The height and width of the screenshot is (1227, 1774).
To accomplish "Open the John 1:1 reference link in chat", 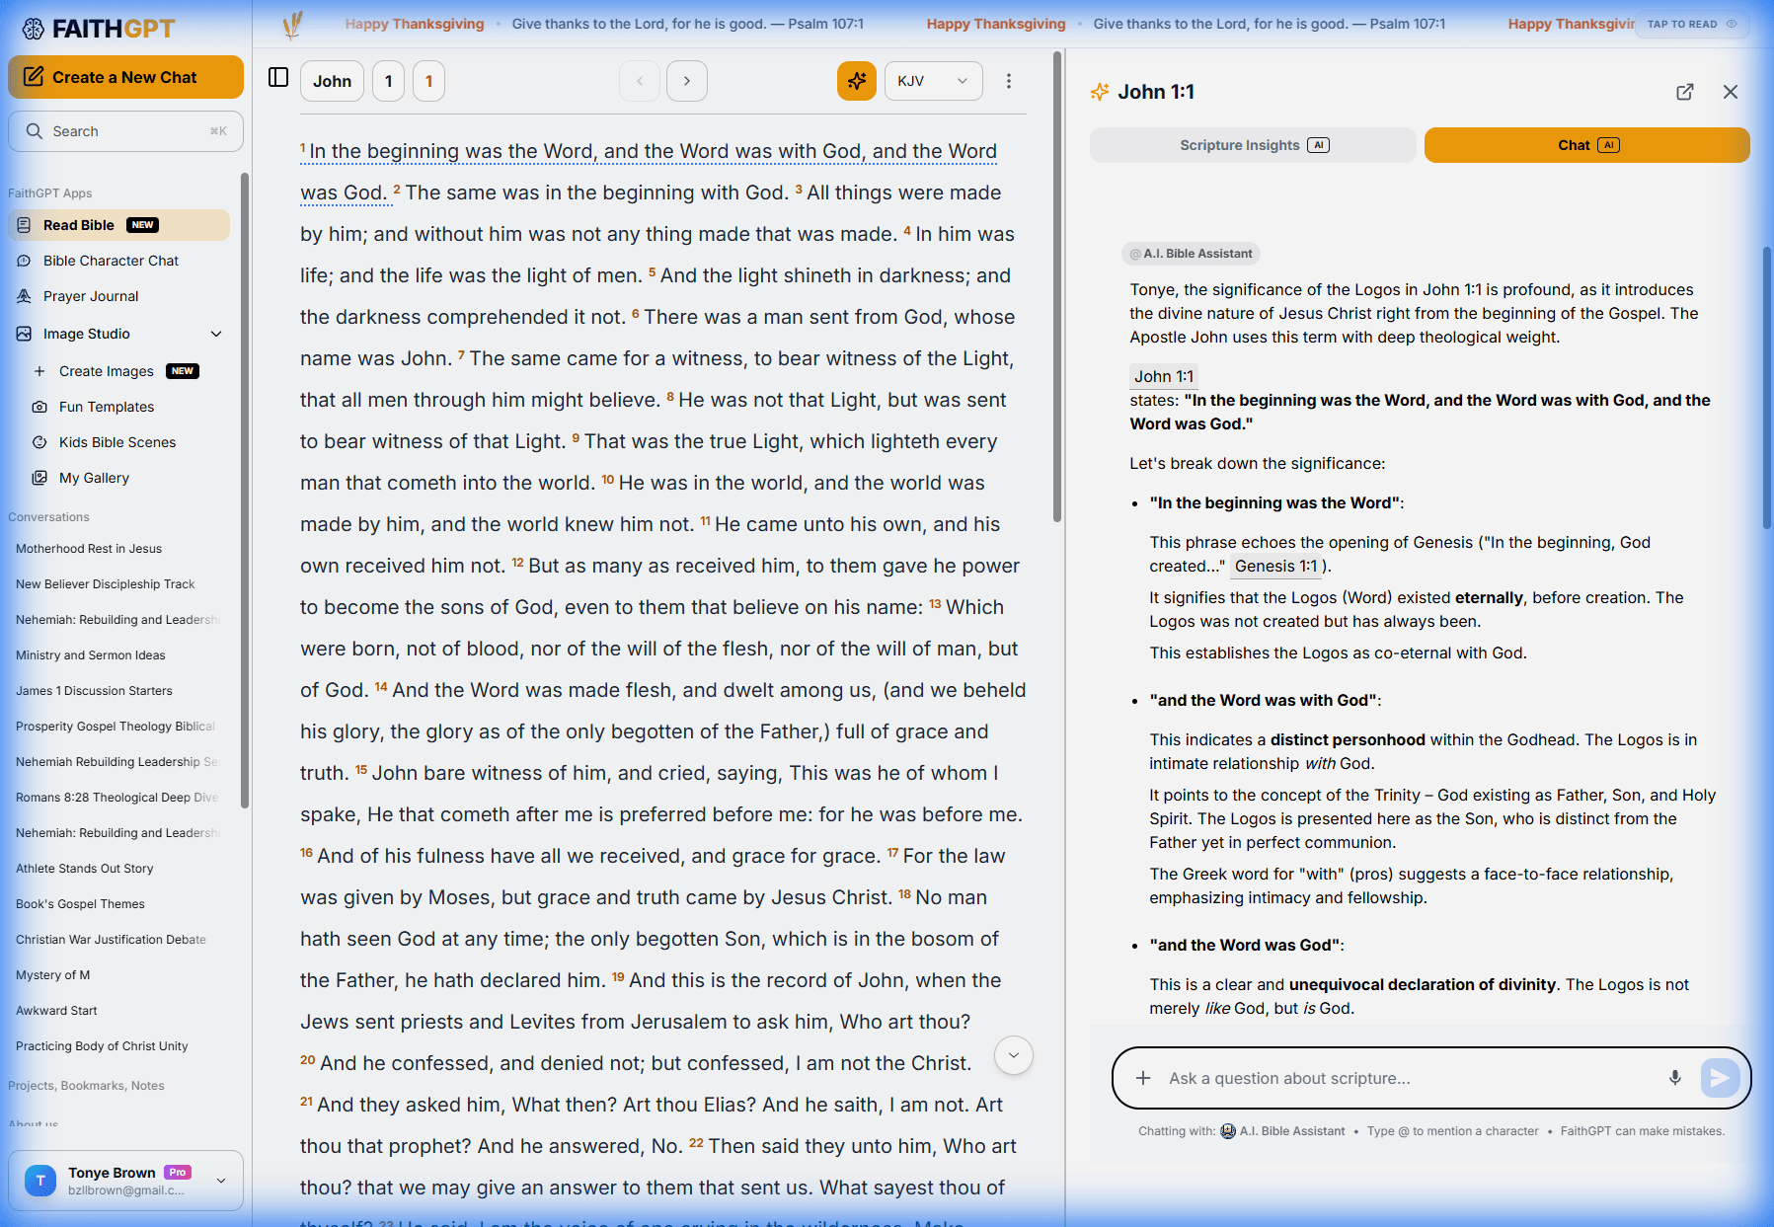I will coord(1164,376).
